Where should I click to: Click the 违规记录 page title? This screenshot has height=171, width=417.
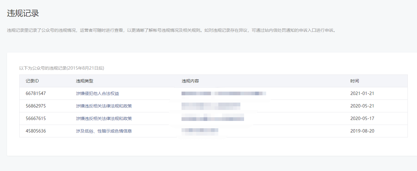(23, 13)
